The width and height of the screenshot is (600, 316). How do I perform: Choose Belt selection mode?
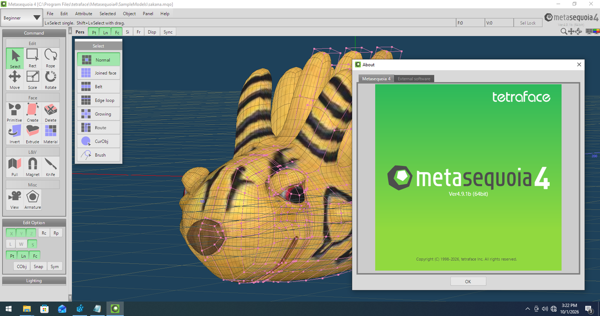tap(98, 87)
